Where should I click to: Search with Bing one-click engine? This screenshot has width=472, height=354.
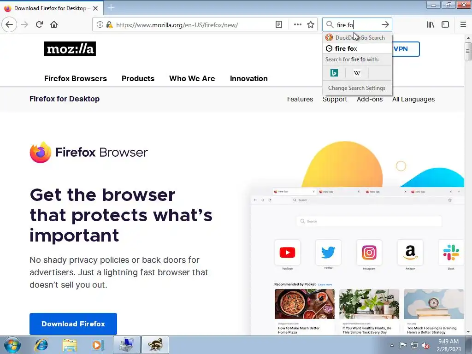click(334, 73)
